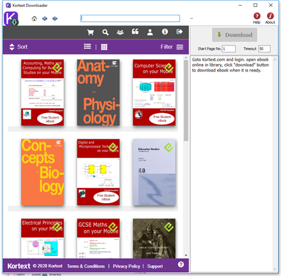Click the log panel scrollbar up arrow
Viewport: 281px width, 276px height.
point(275,59)
